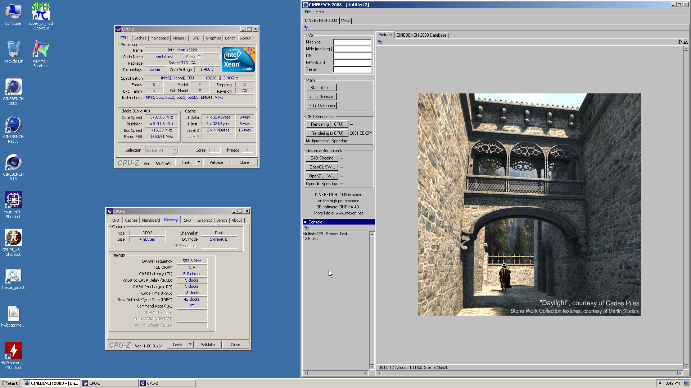Open Tools dropdown arrow in Memory CPU-Z

click(190, 345)
